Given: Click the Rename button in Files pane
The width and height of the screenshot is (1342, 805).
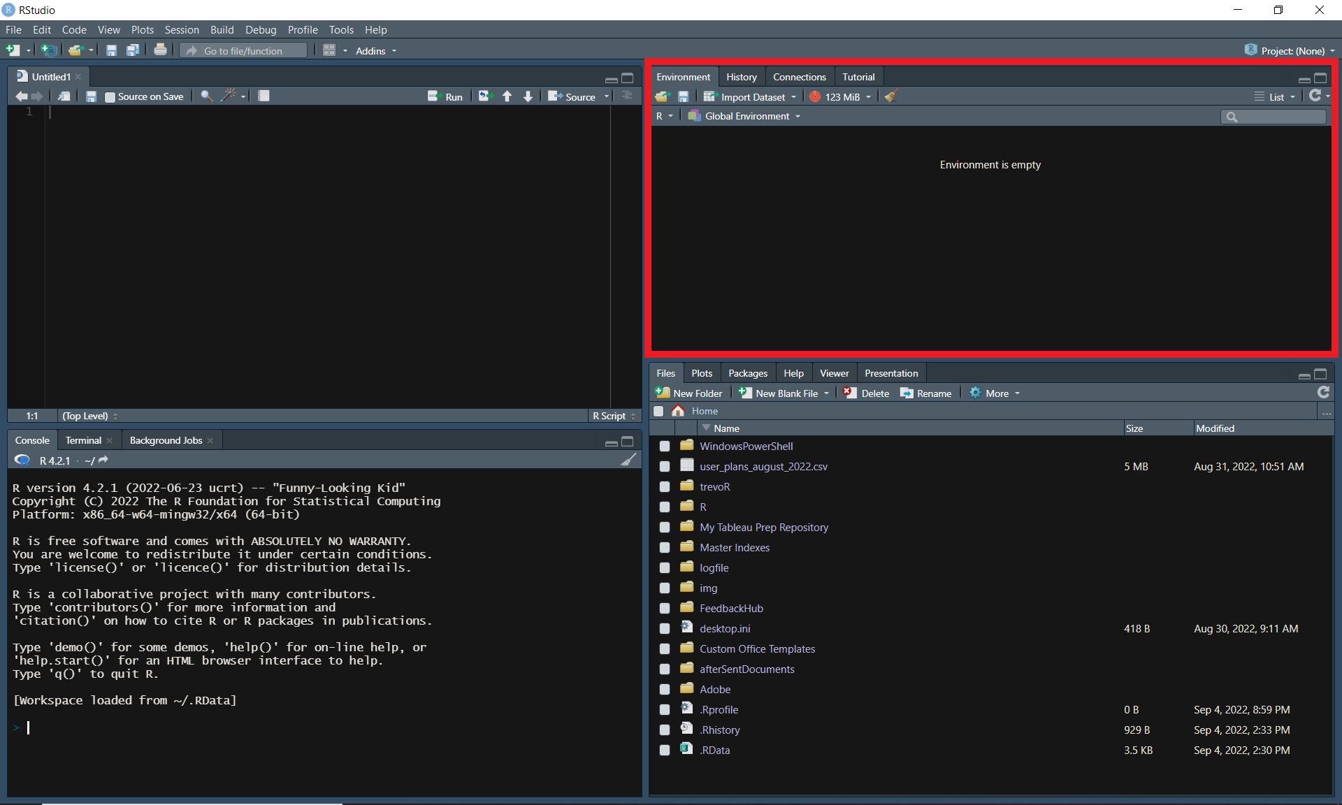Looking at the screenshot, I should [925, 393].
